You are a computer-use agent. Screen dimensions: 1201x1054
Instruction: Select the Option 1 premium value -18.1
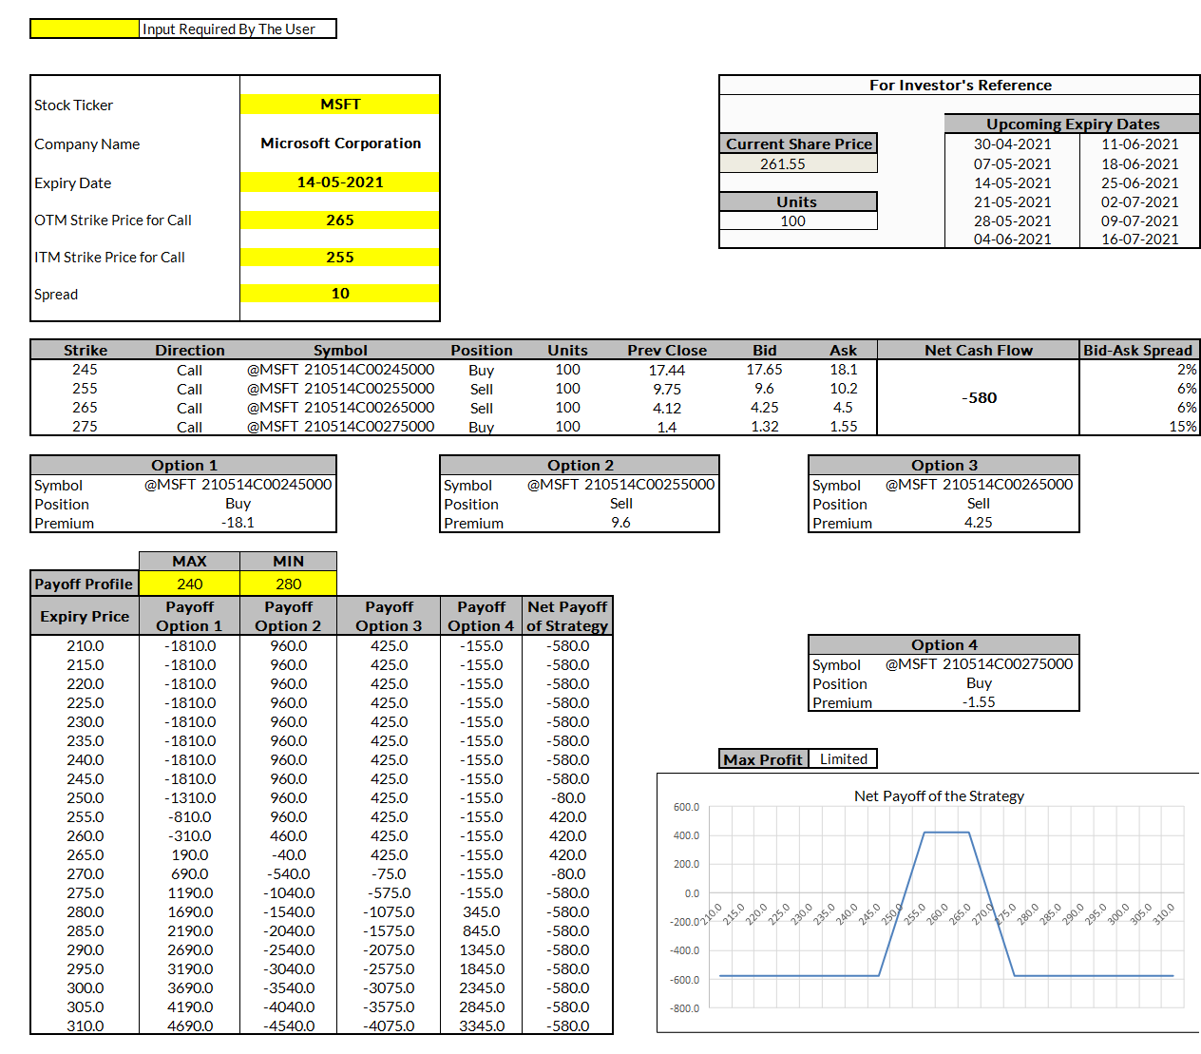[x=238, y=523]
